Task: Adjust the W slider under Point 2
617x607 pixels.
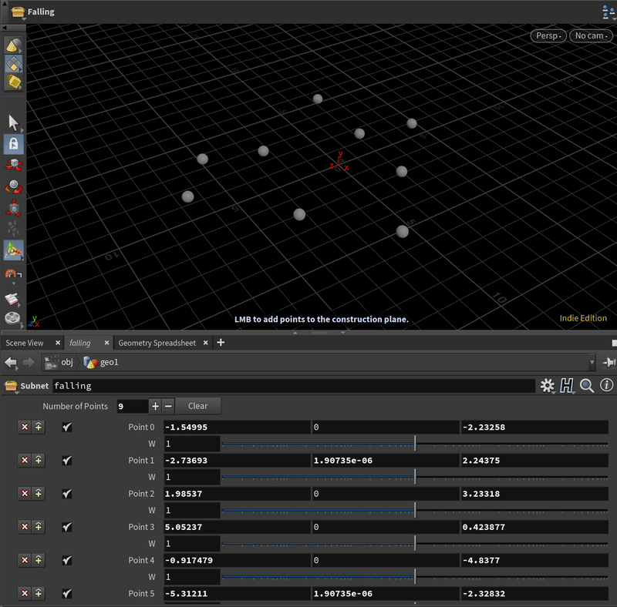Action: [415, 510]
